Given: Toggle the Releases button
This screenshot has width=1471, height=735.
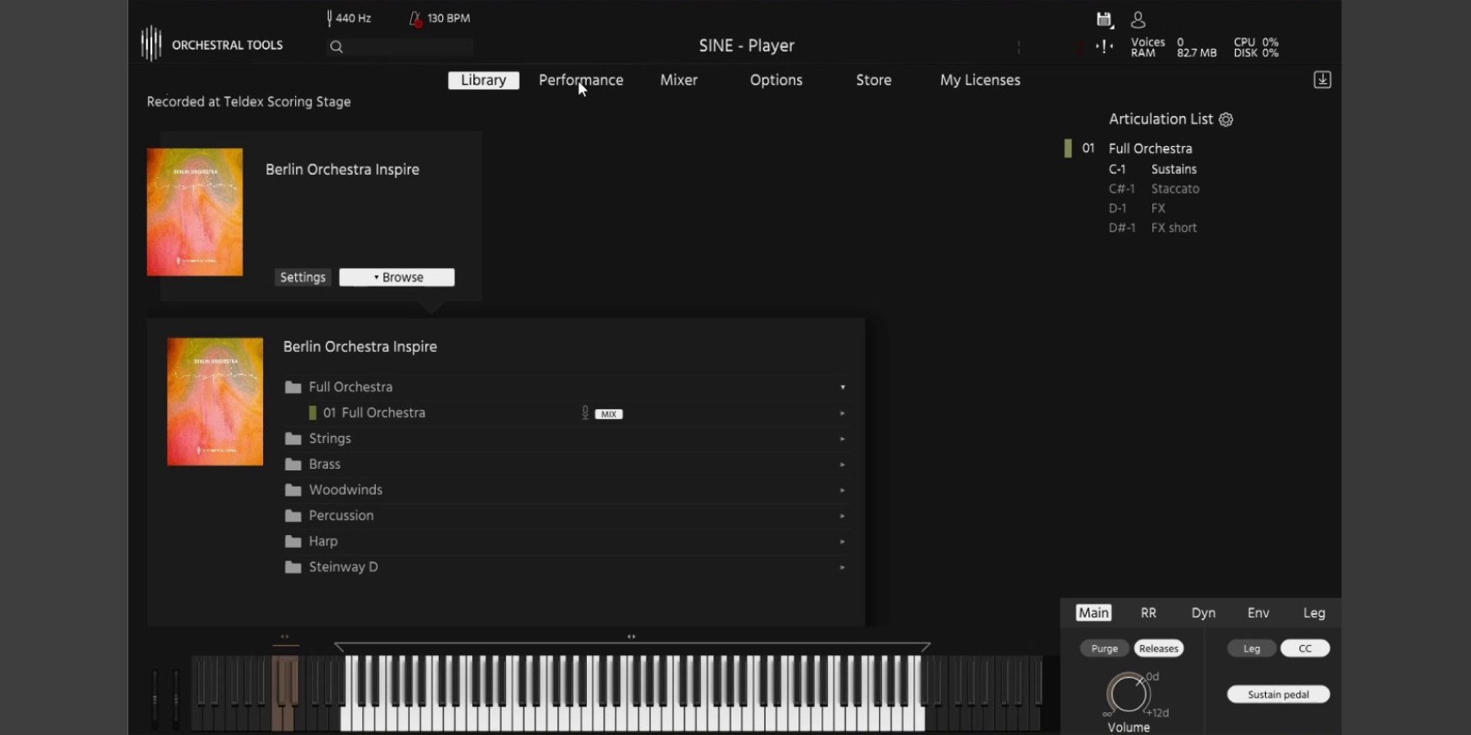Looking at the screenshot, I should click(x=1158, y=648).
